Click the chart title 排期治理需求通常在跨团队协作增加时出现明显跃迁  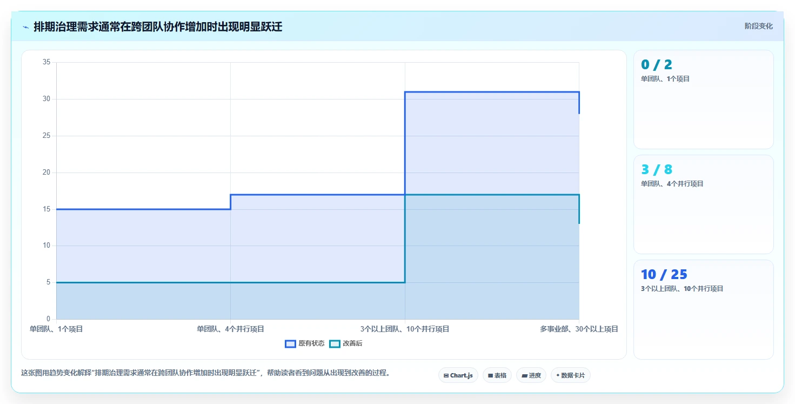point(158,27)
